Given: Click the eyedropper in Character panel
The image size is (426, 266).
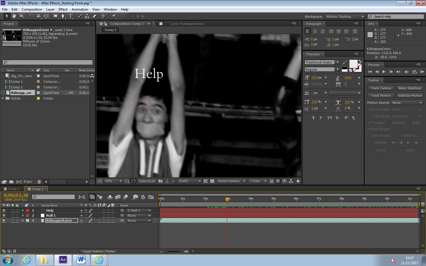Looking at the screenshot, I should point(345,62).
